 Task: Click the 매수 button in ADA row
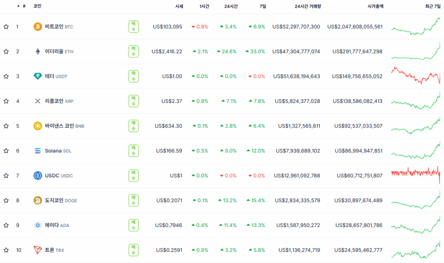[x=134, y=225]
